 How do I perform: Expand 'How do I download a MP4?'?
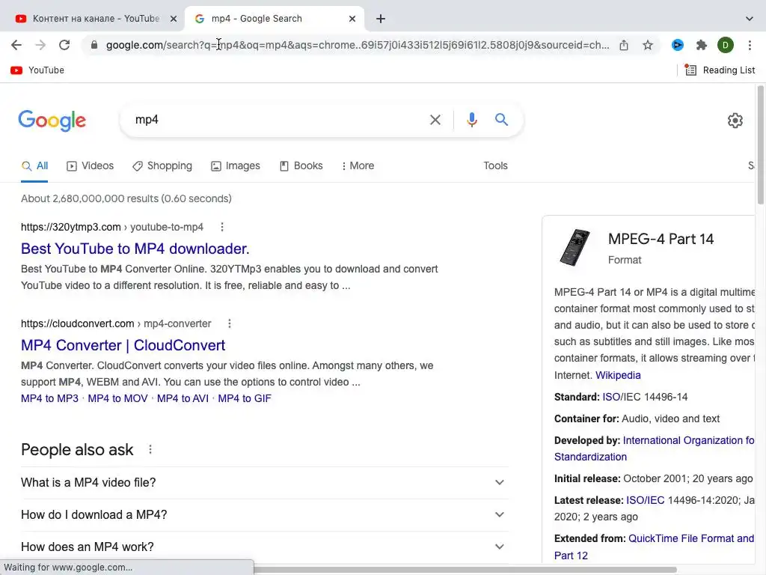[x=264, y=515]
